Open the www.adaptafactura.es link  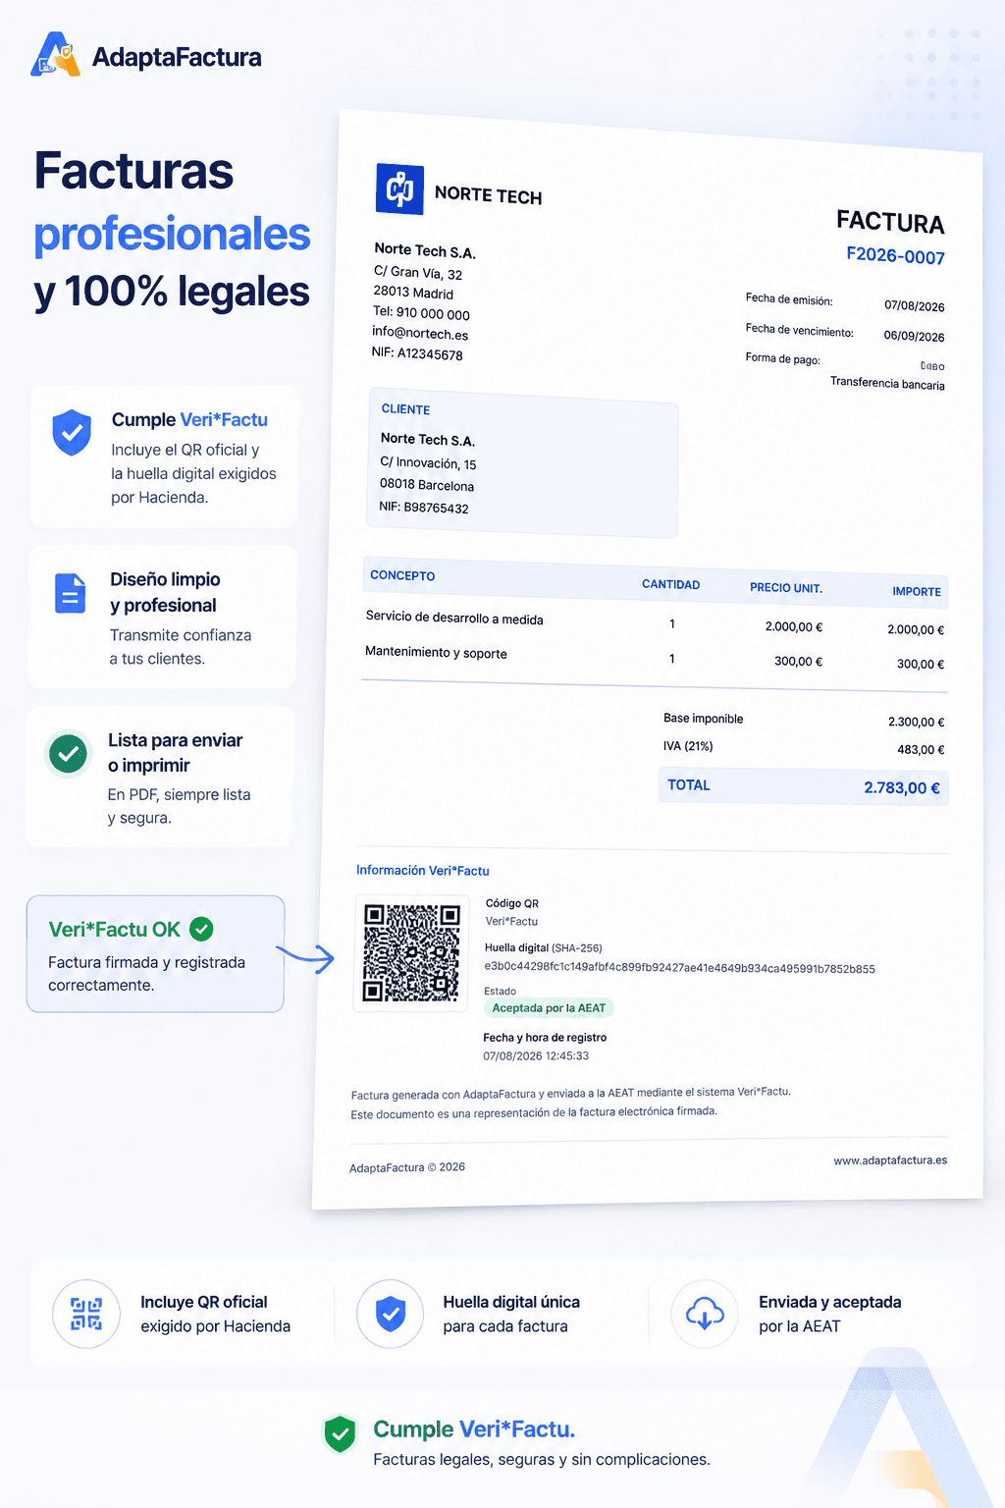click(x=890, y=1160)
